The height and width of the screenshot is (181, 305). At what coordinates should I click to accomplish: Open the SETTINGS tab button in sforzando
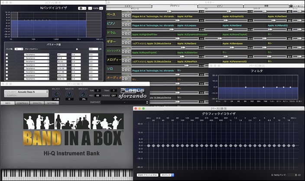click(52, 103)
